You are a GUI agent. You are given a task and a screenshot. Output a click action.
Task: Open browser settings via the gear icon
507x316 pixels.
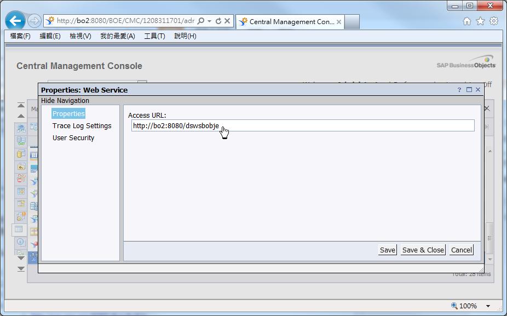coord(492,20)
